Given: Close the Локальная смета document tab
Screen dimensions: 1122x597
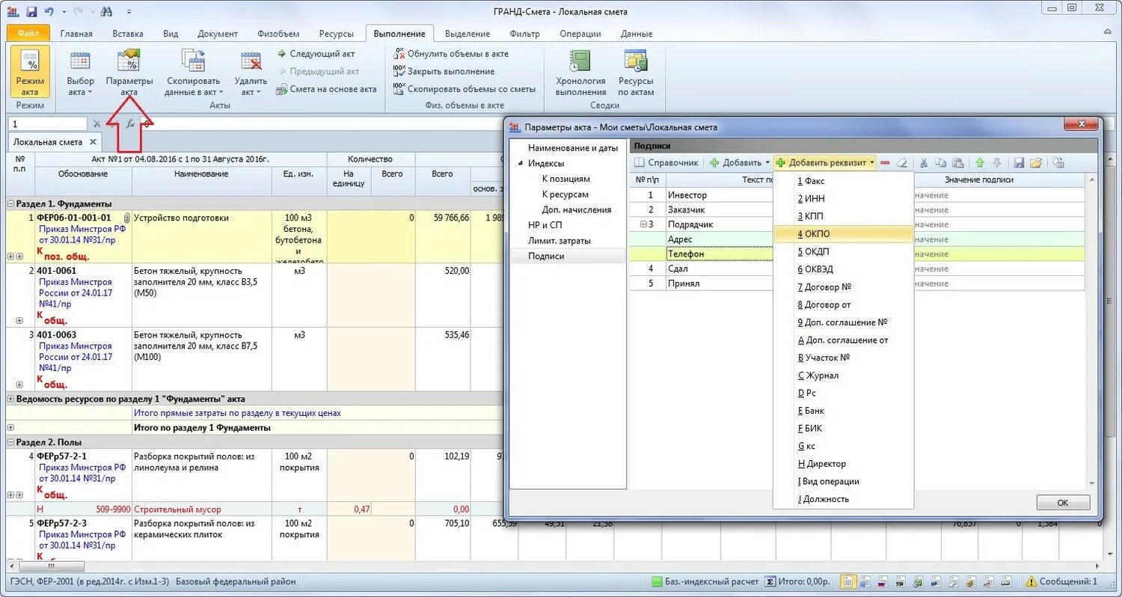Looking at the screenshot, I should 93,141.
